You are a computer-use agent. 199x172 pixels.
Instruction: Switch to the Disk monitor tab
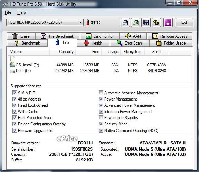[100, 36]
